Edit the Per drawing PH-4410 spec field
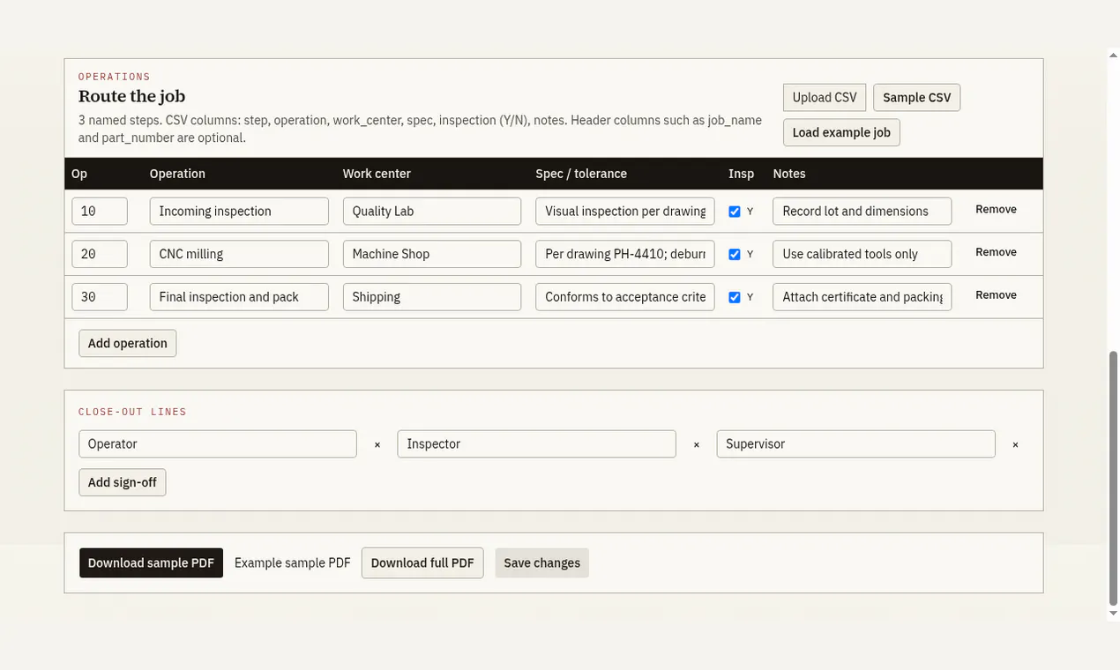This screenshot has height=670, width=1120. (x=625, y=255)
